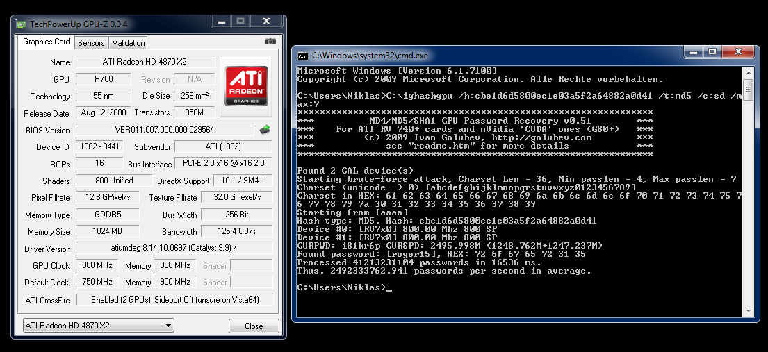Click the 'Microsoft Windows [Version 6.1.7100]' line
768x352 pixels.
(x=398, y=71)
